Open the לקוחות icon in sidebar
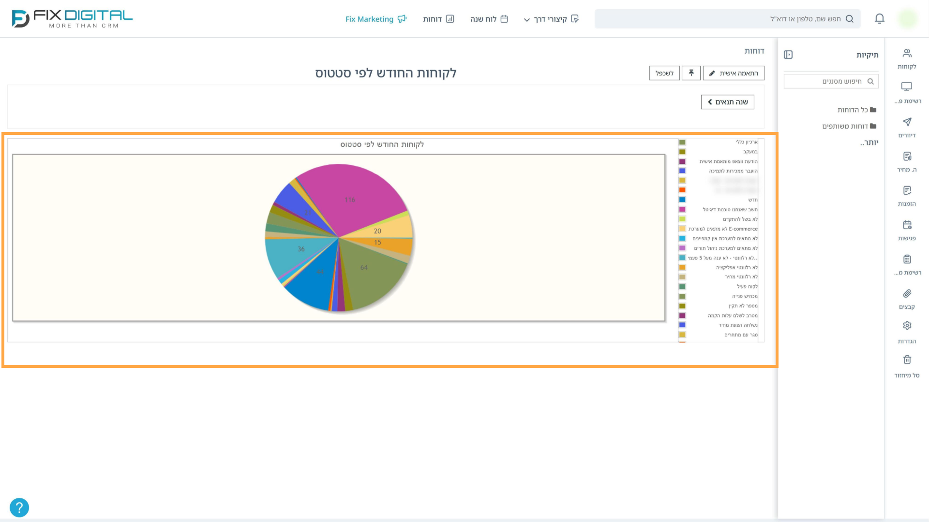 [x=907, y=53]
